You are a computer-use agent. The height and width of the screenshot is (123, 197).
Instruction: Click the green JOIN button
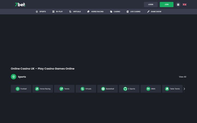pos(166,5)
